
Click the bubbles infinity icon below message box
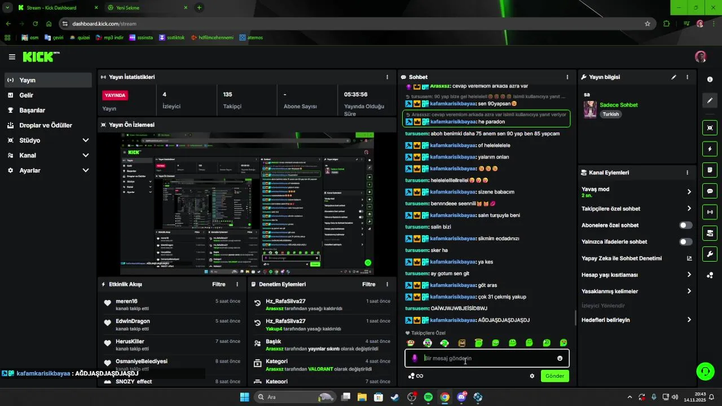[x=416, y=376]
